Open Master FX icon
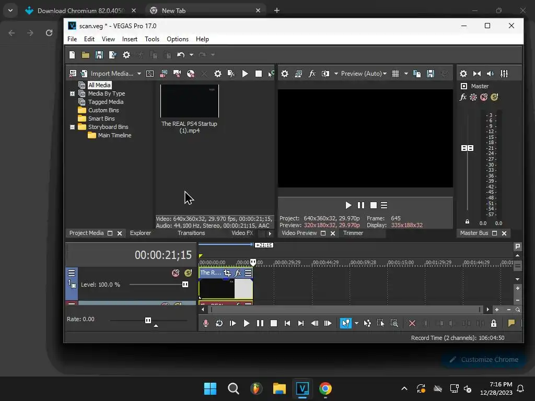 [463, 97]
